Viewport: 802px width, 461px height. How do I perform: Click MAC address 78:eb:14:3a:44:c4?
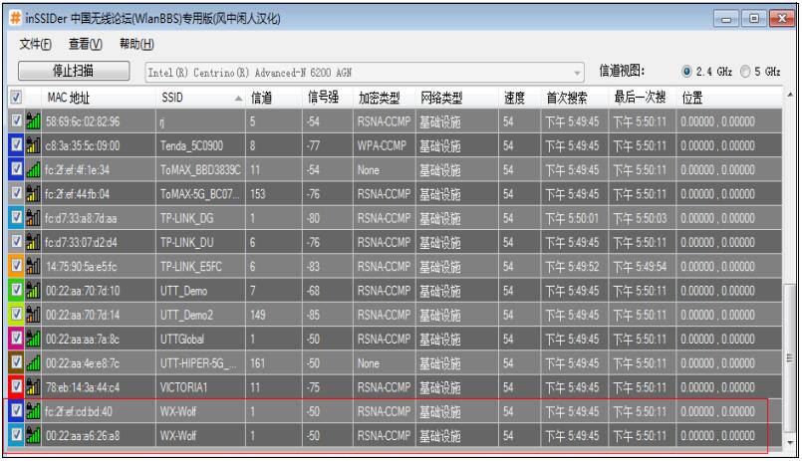click(x=83, y=387)
